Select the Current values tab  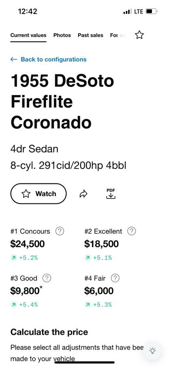click(28, 35)
